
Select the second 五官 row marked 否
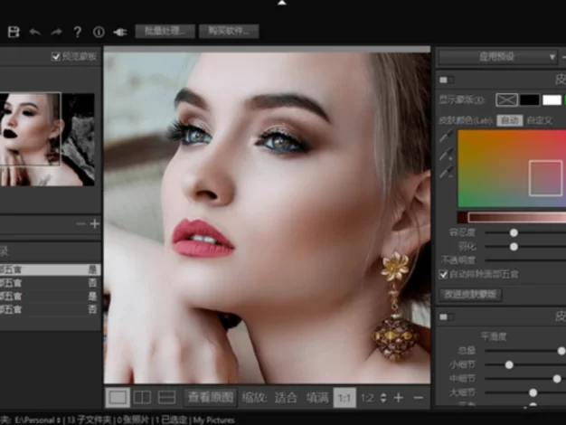click(x=50, y=283)
